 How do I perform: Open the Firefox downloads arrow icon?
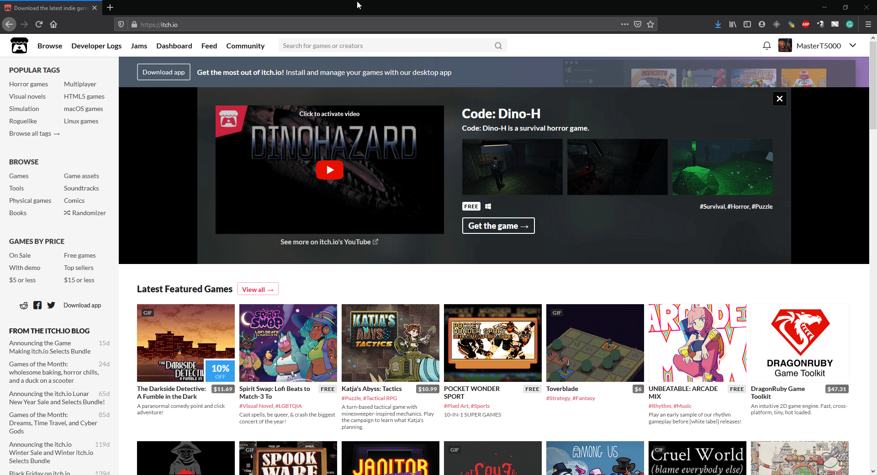pyautogui.click(x=718, y=24)
